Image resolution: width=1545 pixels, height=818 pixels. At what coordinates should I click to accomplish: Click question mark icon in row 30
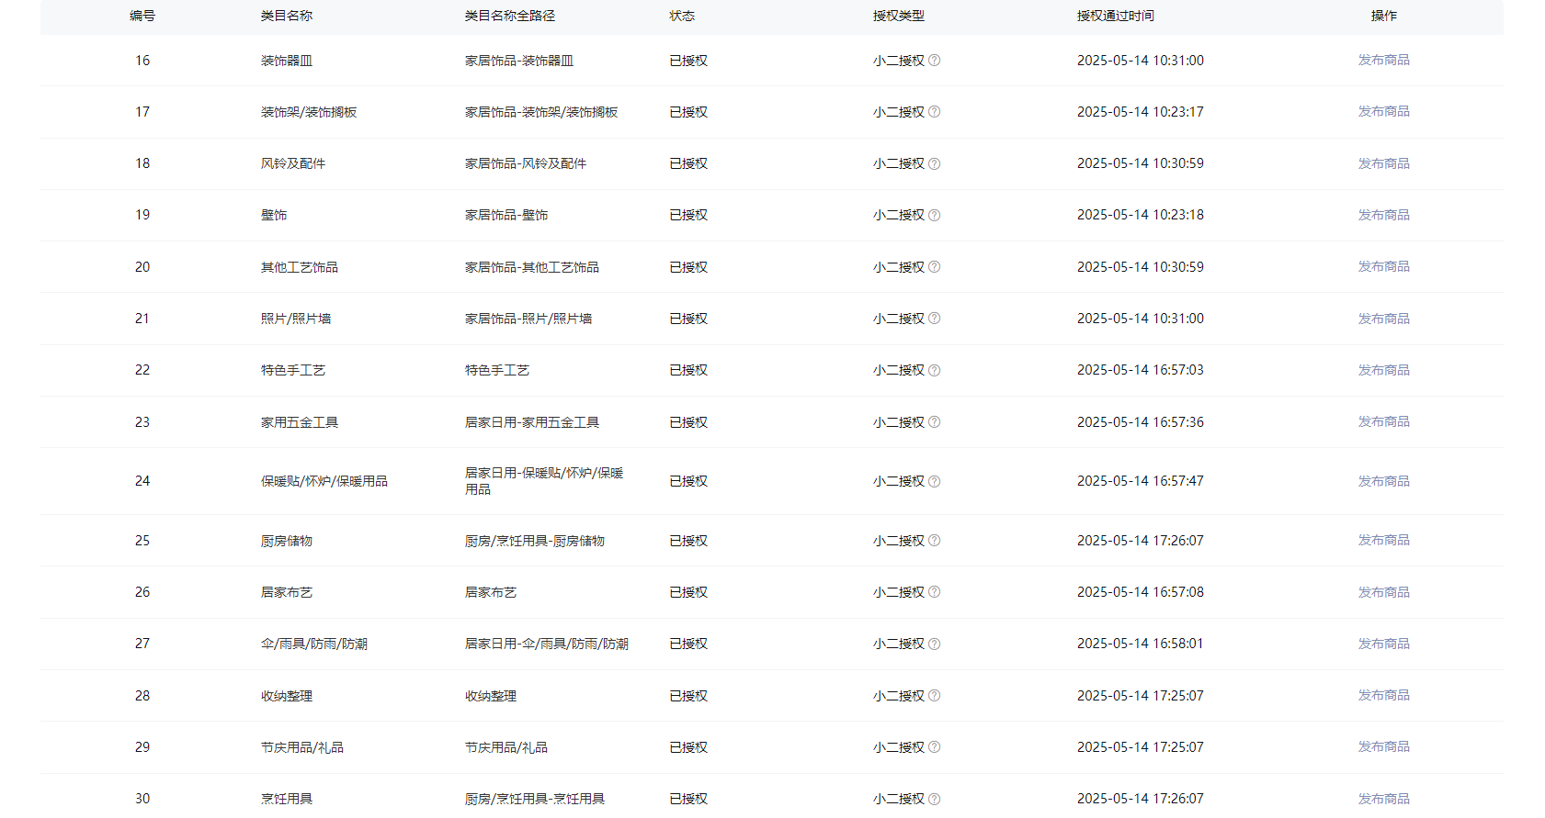(x=934, y=799)
